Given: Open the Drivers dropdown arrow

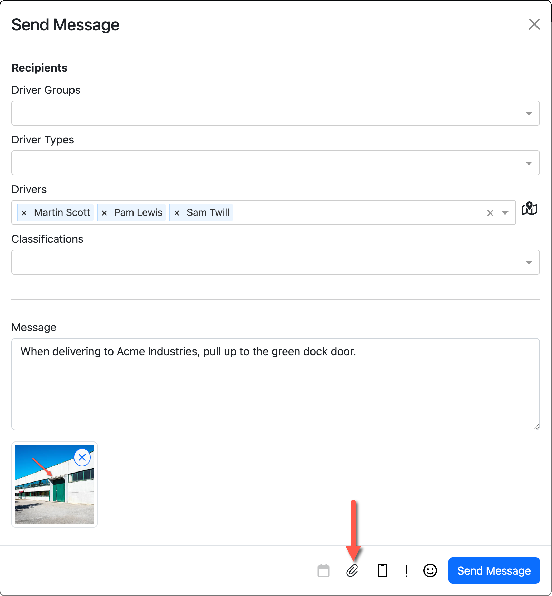Looking at the screenshot, I should (x=504, y=213).
